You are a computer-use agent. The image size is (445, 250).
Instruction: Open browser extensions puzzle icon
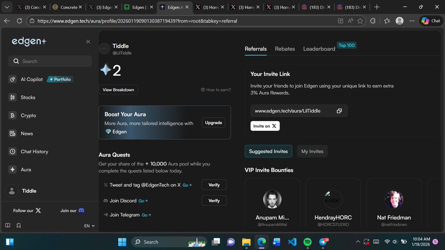373,21
